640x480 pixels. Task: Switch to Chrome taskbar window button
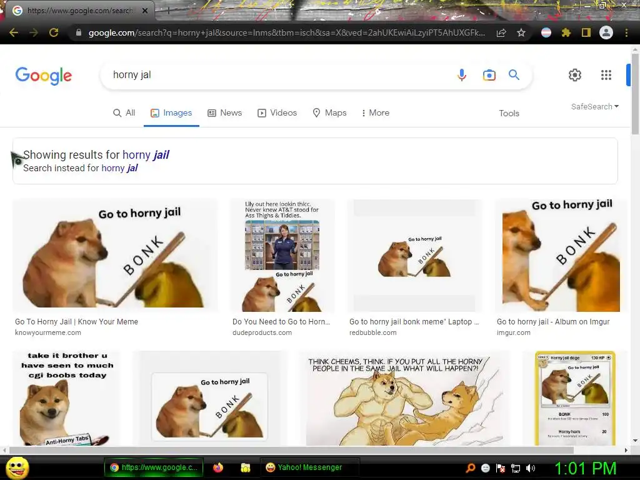154,467
